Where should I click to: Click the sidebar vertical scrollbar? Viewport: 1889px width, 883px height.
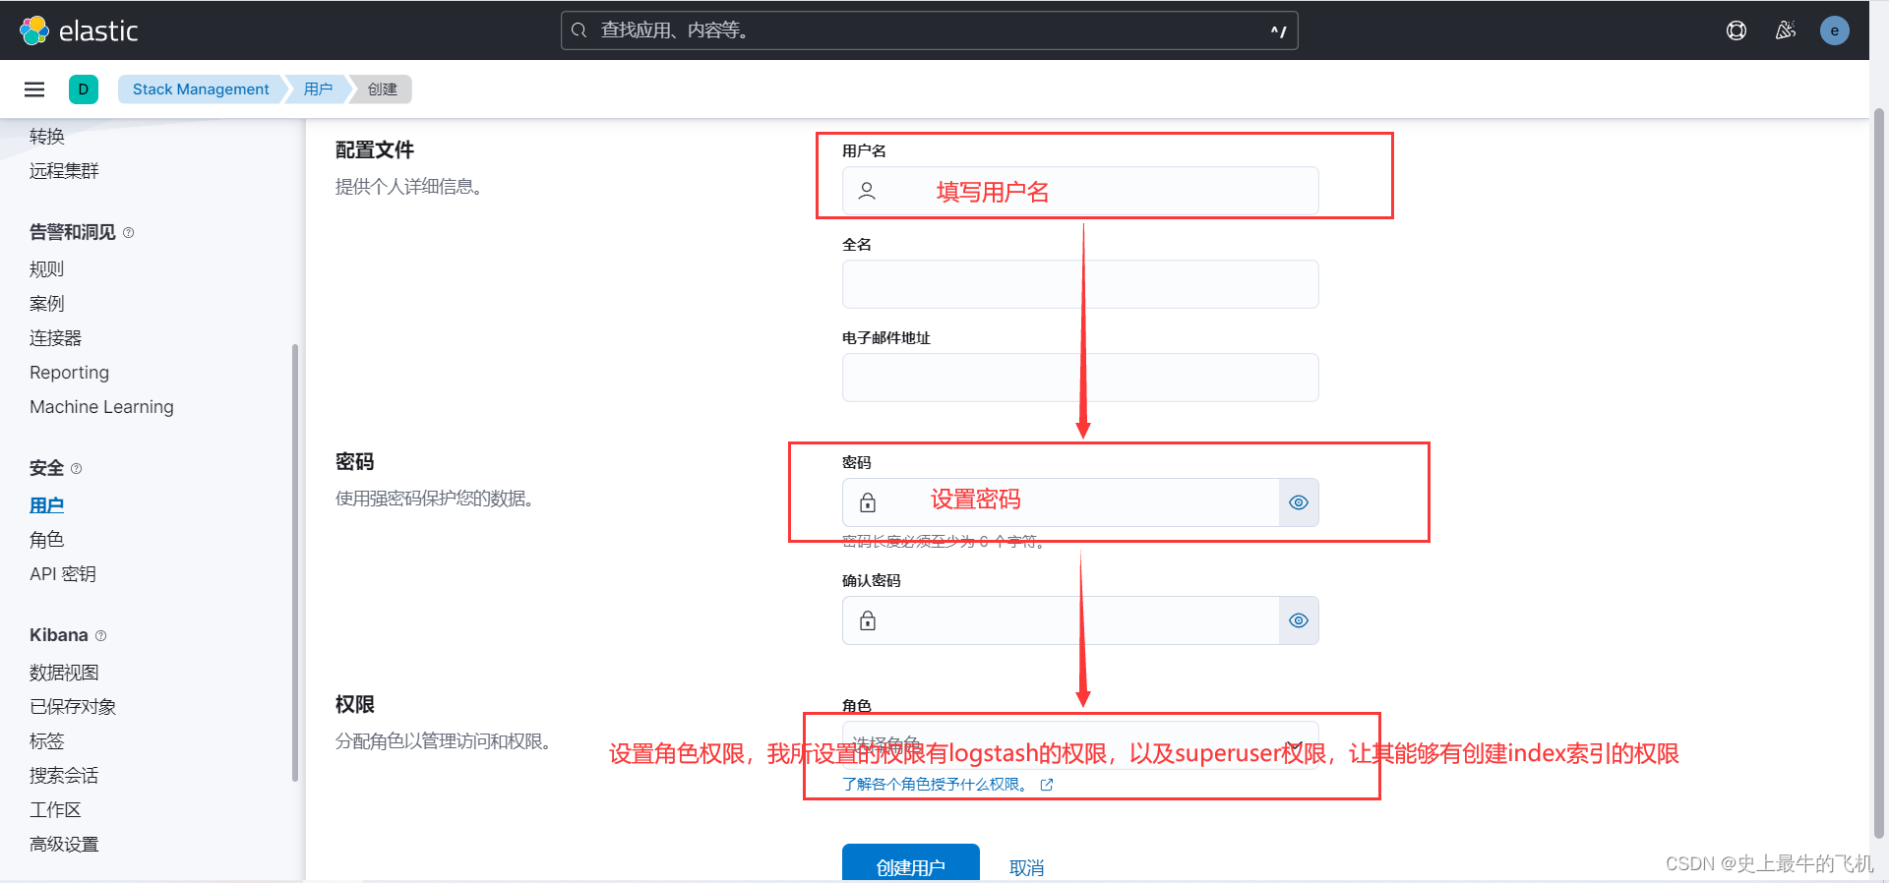tap(295, 562)
